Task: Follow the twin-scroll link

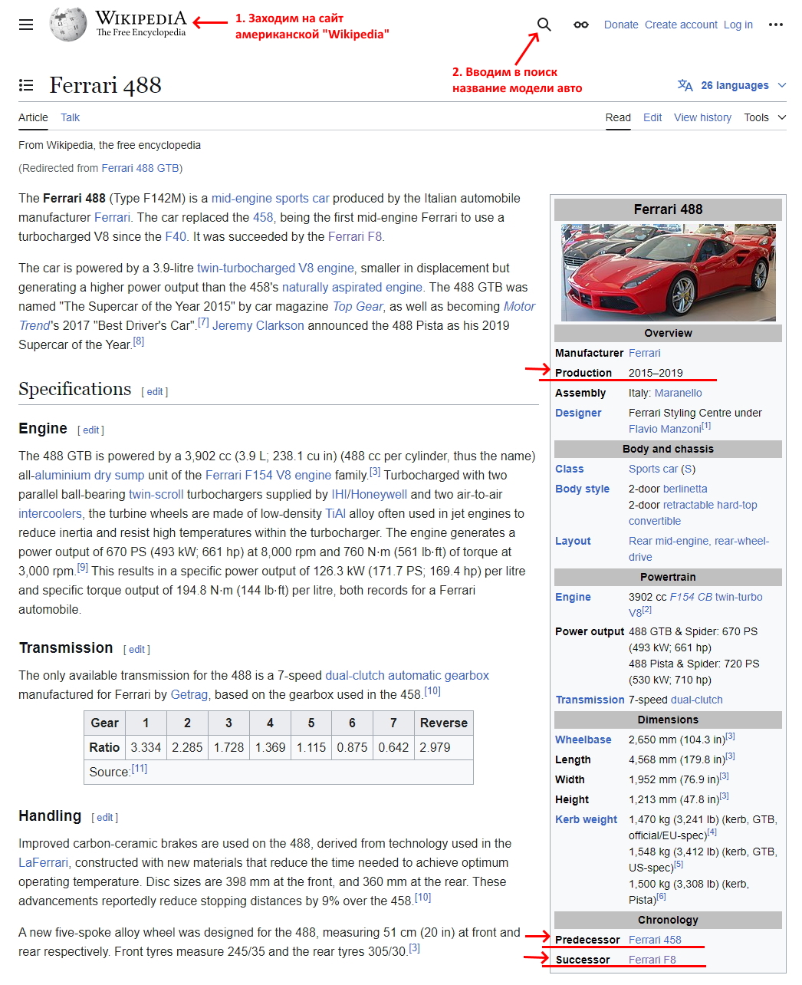Action: 156,494
